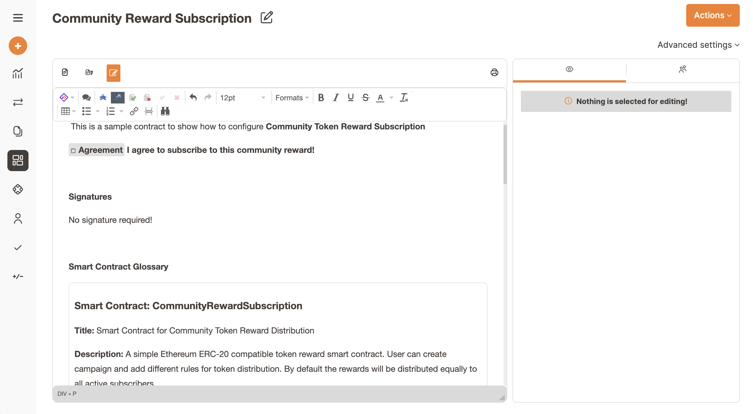Switch to the participants people tab
Screen dimensions: 753x414
point(683,69)
